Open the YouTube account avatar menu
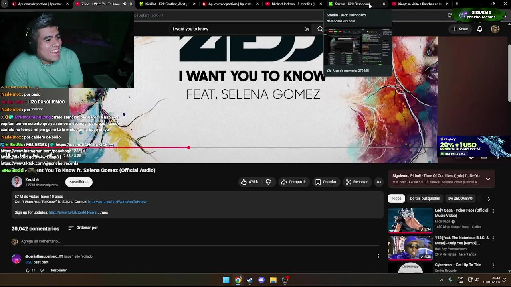Image resolution: width=511 pixels, height=287 pixels. 495,29
